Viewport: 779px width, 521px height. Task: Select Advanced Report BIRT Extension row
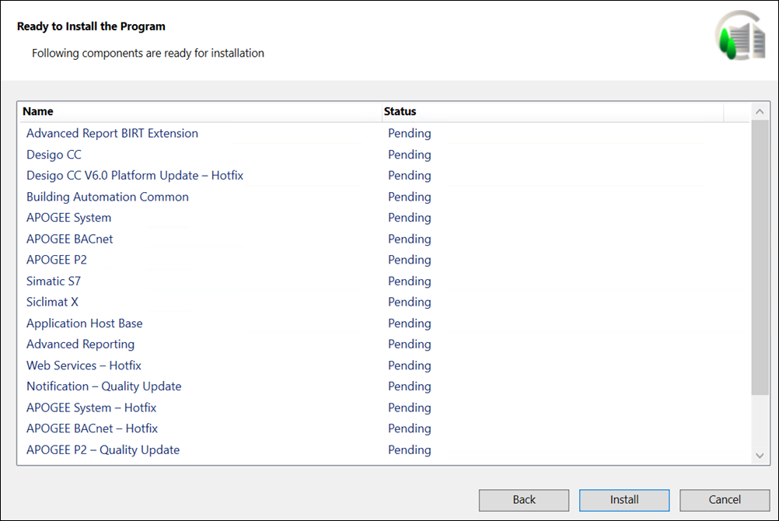coord(112,134)
